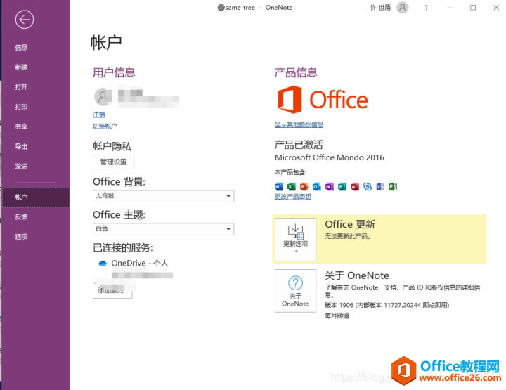Image resolution: width=506 pixels, height=390 pixels.
Task: Click the 更改产品密钥 link
Action: click(x=292, y=197)
